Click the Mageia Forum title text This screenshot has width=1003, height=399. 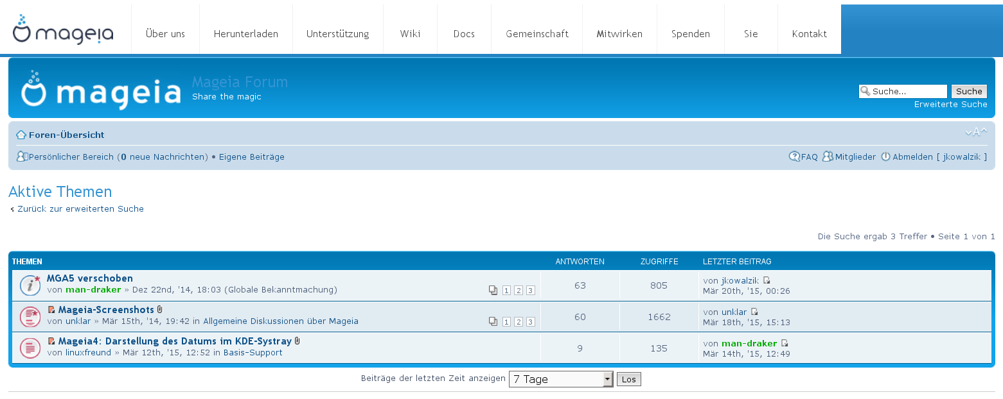tap(240, 82)
